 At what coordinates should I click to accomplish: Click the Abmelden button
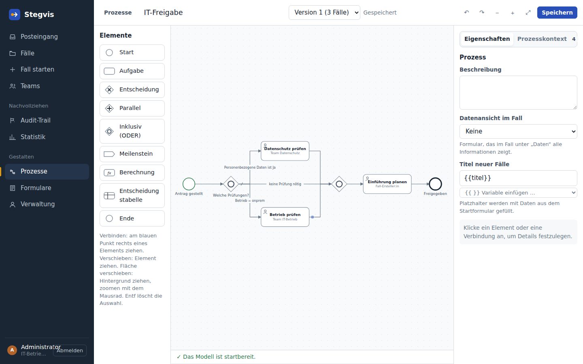click(70, 351)
